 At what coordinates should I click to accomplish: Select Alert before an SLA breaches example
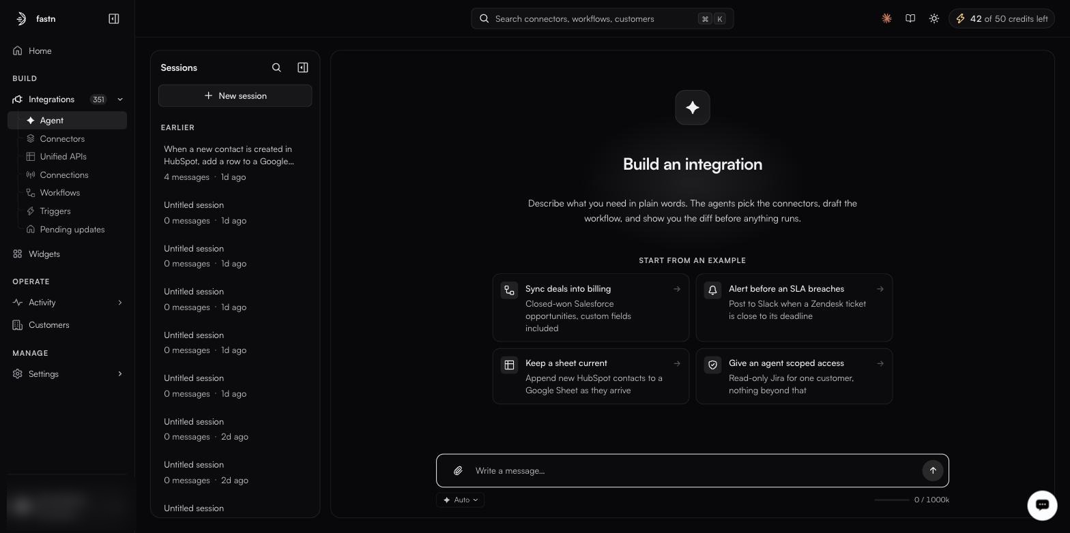(x=794, y=307)
